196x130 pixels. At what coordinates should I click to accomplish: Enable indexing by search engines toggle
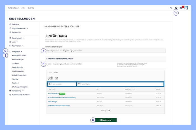(49, 64)
